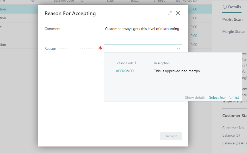Click the Location Code column header
Image resolution: width=247 pixels, height=153 pixels.
[x=64, y=1]
